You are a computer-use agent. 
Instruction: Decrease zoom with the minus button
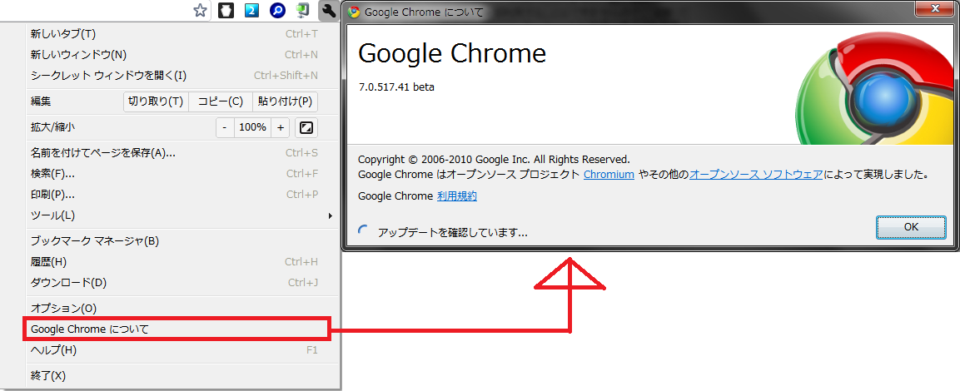coord(225,127)
